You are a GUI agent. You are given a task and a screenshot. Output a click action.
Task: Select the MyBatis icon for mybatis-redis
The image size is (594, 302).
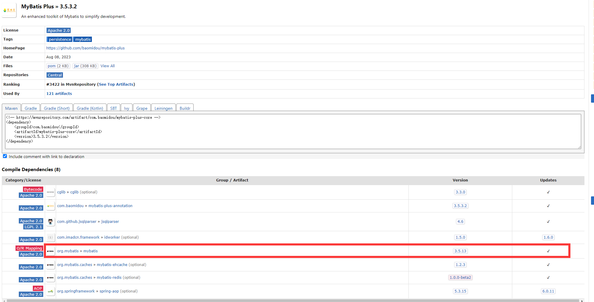[50, 277]
